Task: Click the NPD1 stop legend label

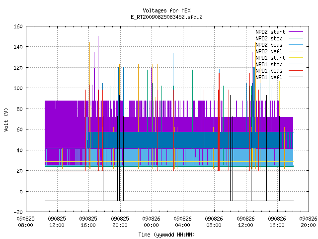Action: (x=269, y=64)
